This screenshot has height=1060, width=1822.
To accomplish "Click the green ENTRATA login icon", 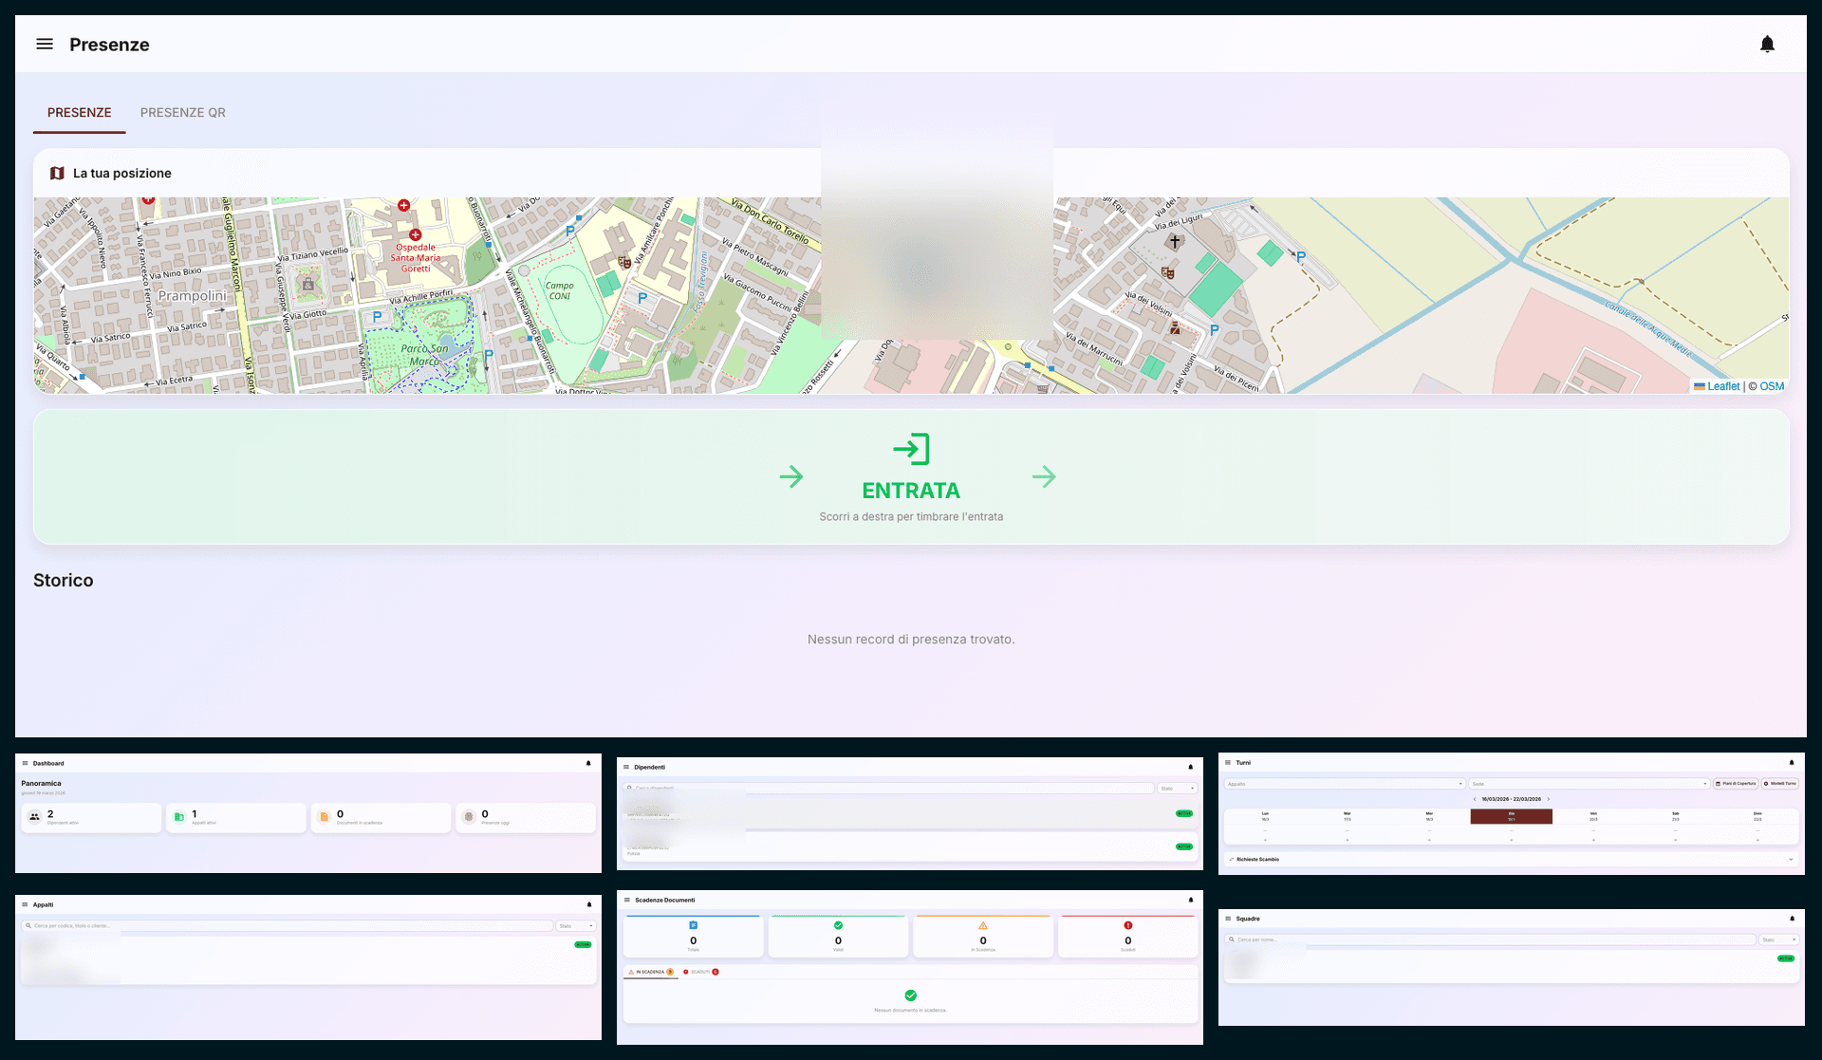I will 911,449.
